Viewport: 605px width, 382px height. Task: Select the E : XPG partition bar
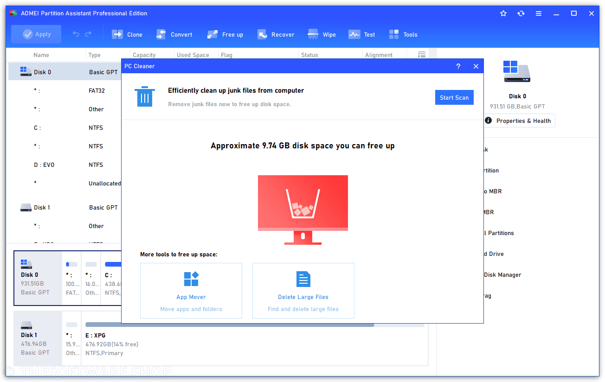(254, 338)
